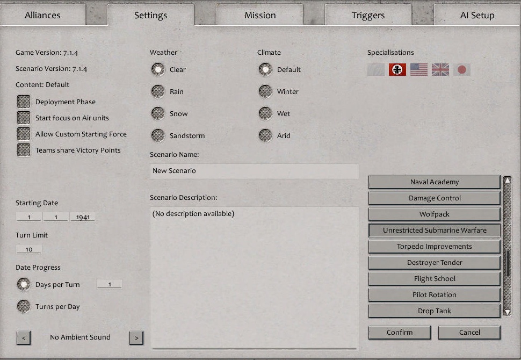Open the Mission tab
Image resolution: width=521 pixels, height=360 pixels.
click(260, 15)
